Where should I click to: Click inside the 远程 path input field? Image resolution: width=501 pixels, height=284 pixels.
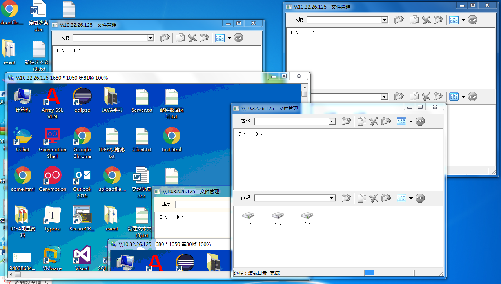point(292,198)
